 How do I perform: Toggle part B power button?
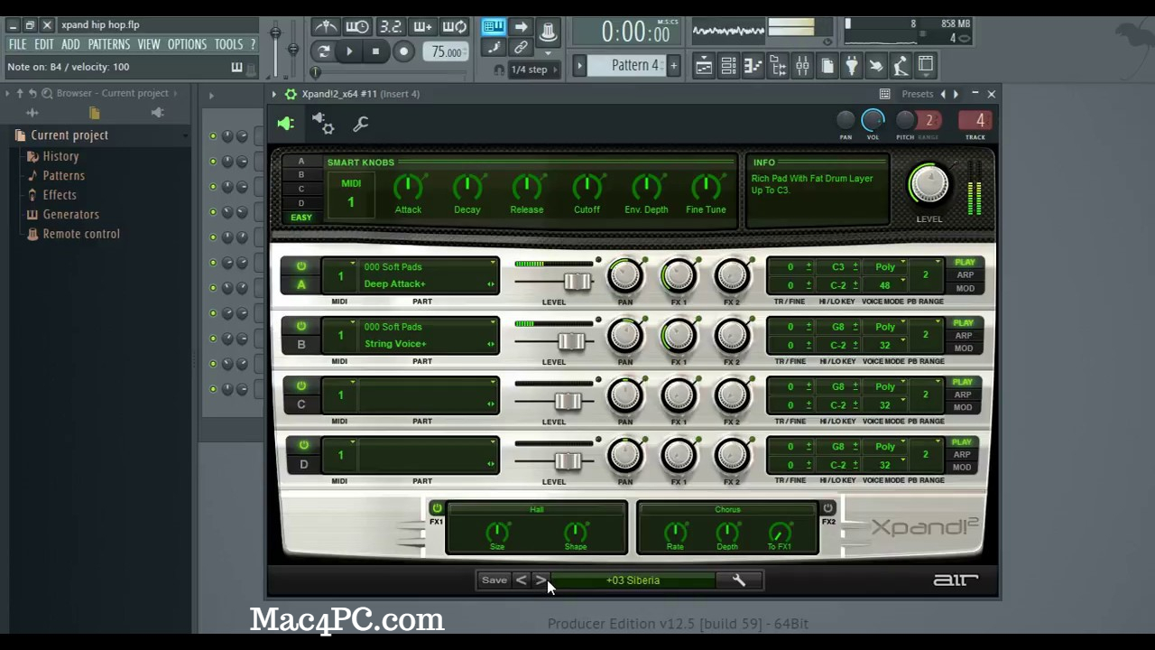pyautogui.click(x=301, y=326)
